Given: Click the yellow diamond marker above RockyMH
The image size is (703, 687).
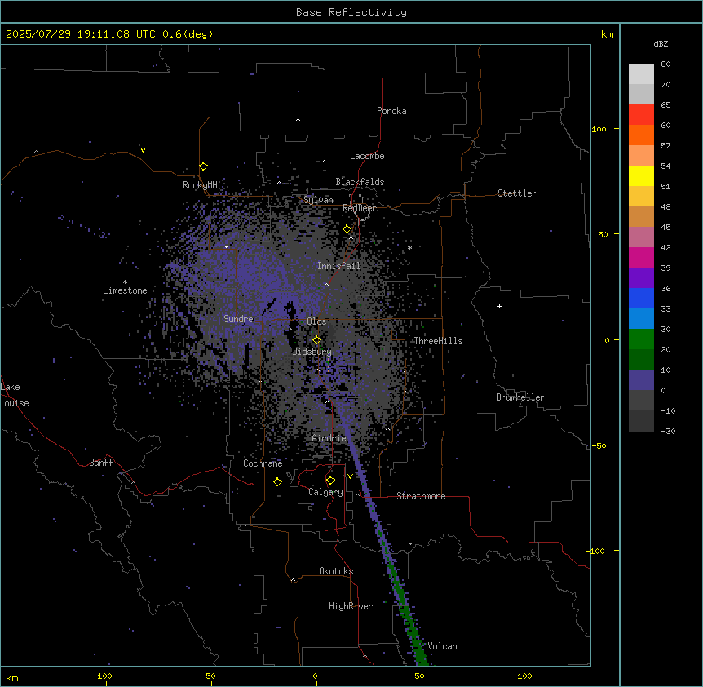Looking at the screenshot, I should [203, 166].
